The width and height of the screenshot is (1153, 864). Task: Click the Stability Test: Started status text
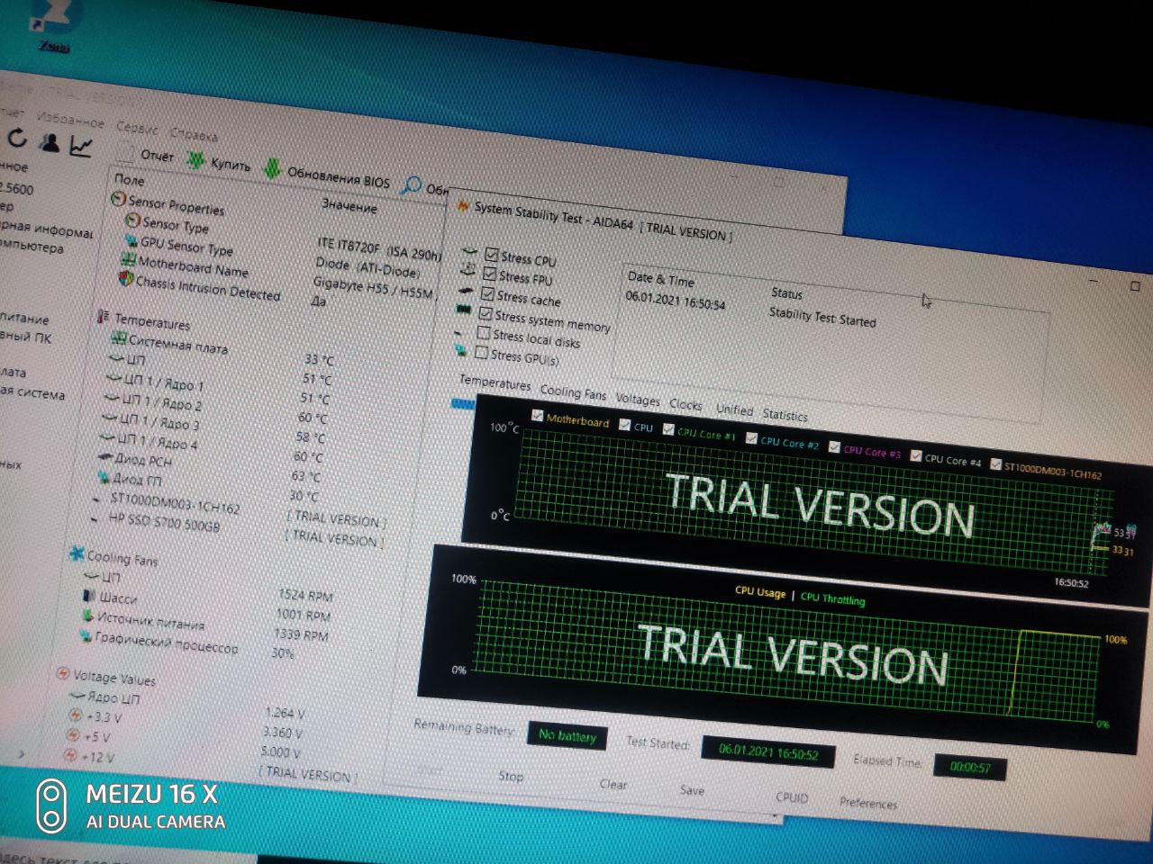click(x=822, y=317)
